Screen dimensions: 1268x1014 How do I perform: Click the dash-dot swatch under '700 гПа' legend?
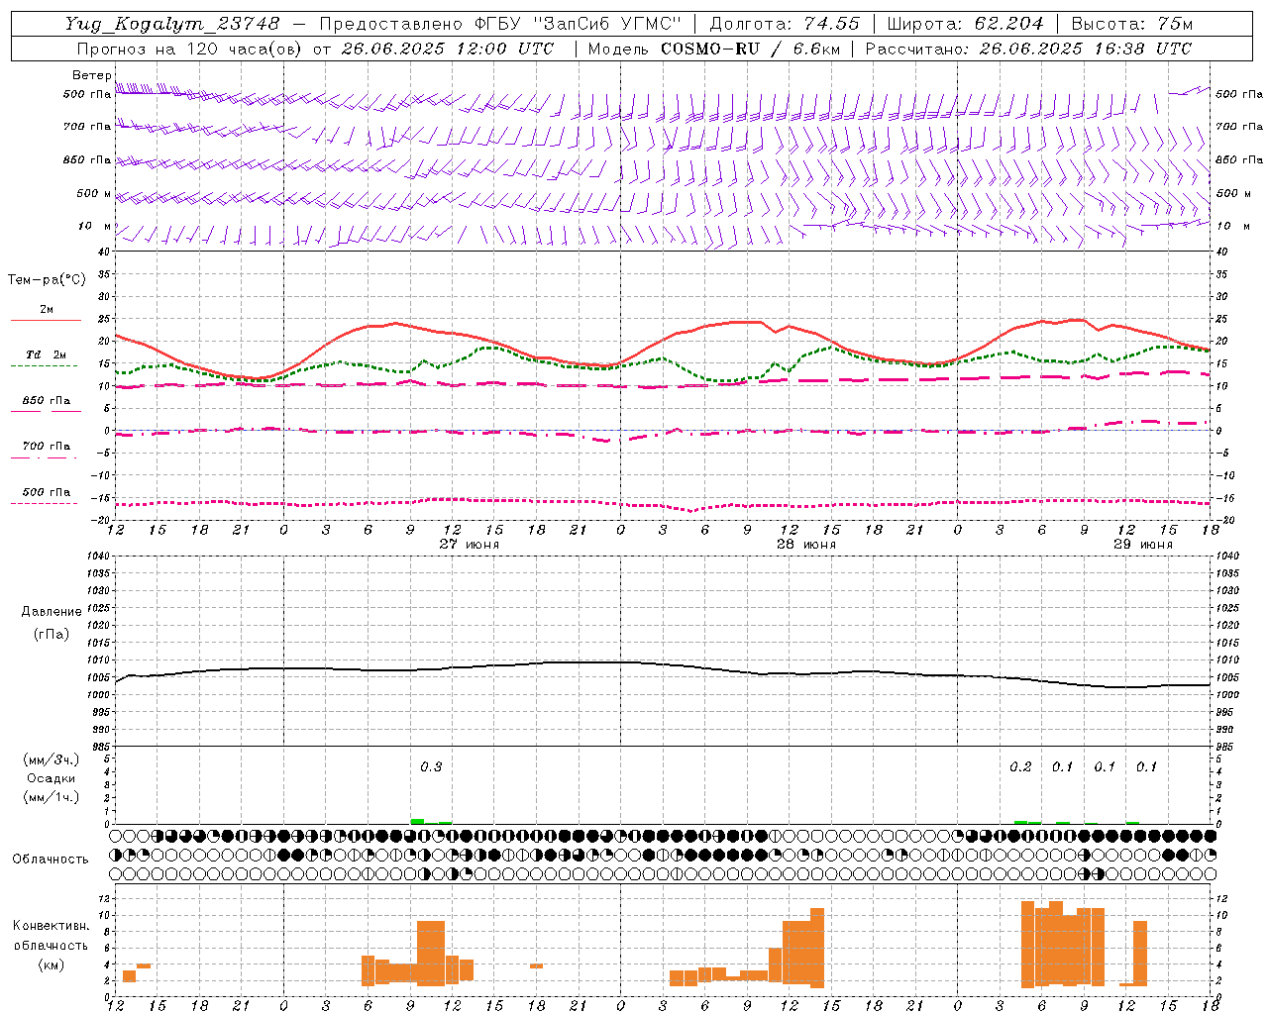coord(44,457)
